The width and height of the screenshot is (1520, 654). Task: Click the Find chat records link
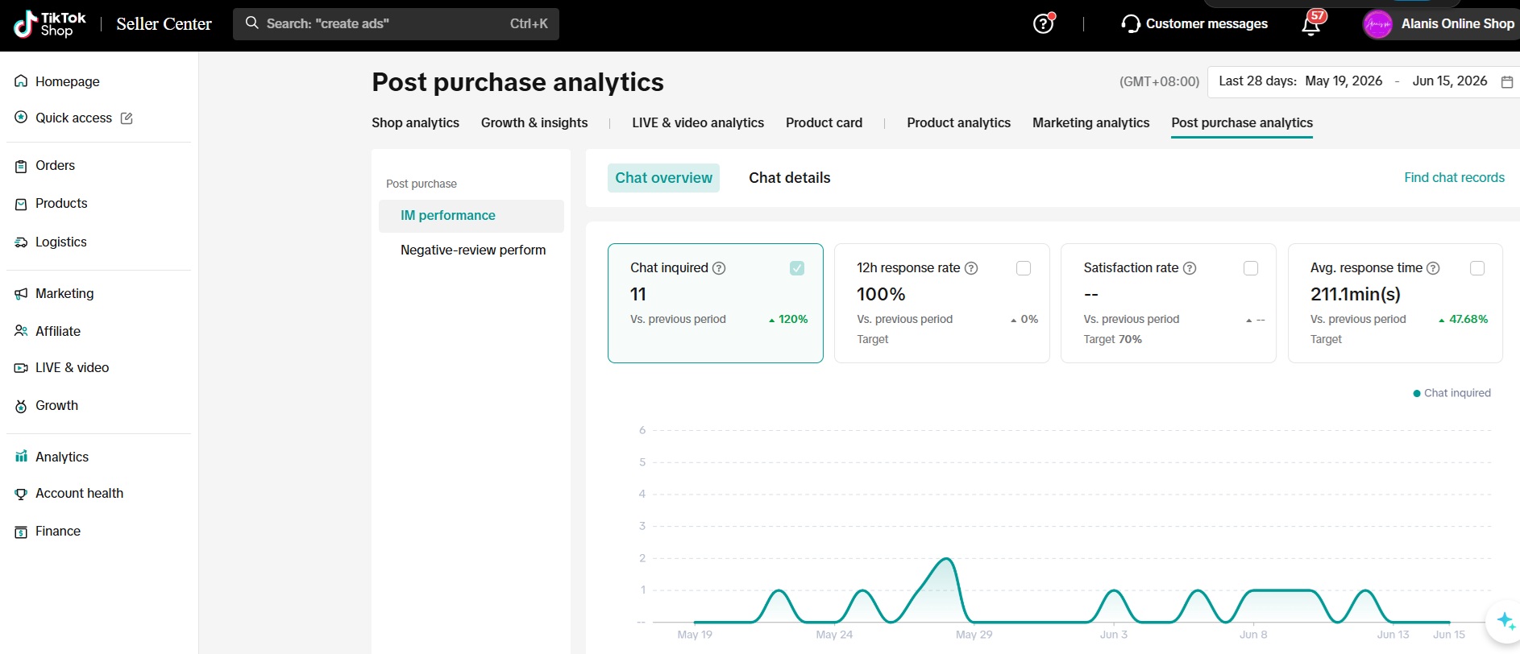pyautogui.click(x=1454, y=177)
